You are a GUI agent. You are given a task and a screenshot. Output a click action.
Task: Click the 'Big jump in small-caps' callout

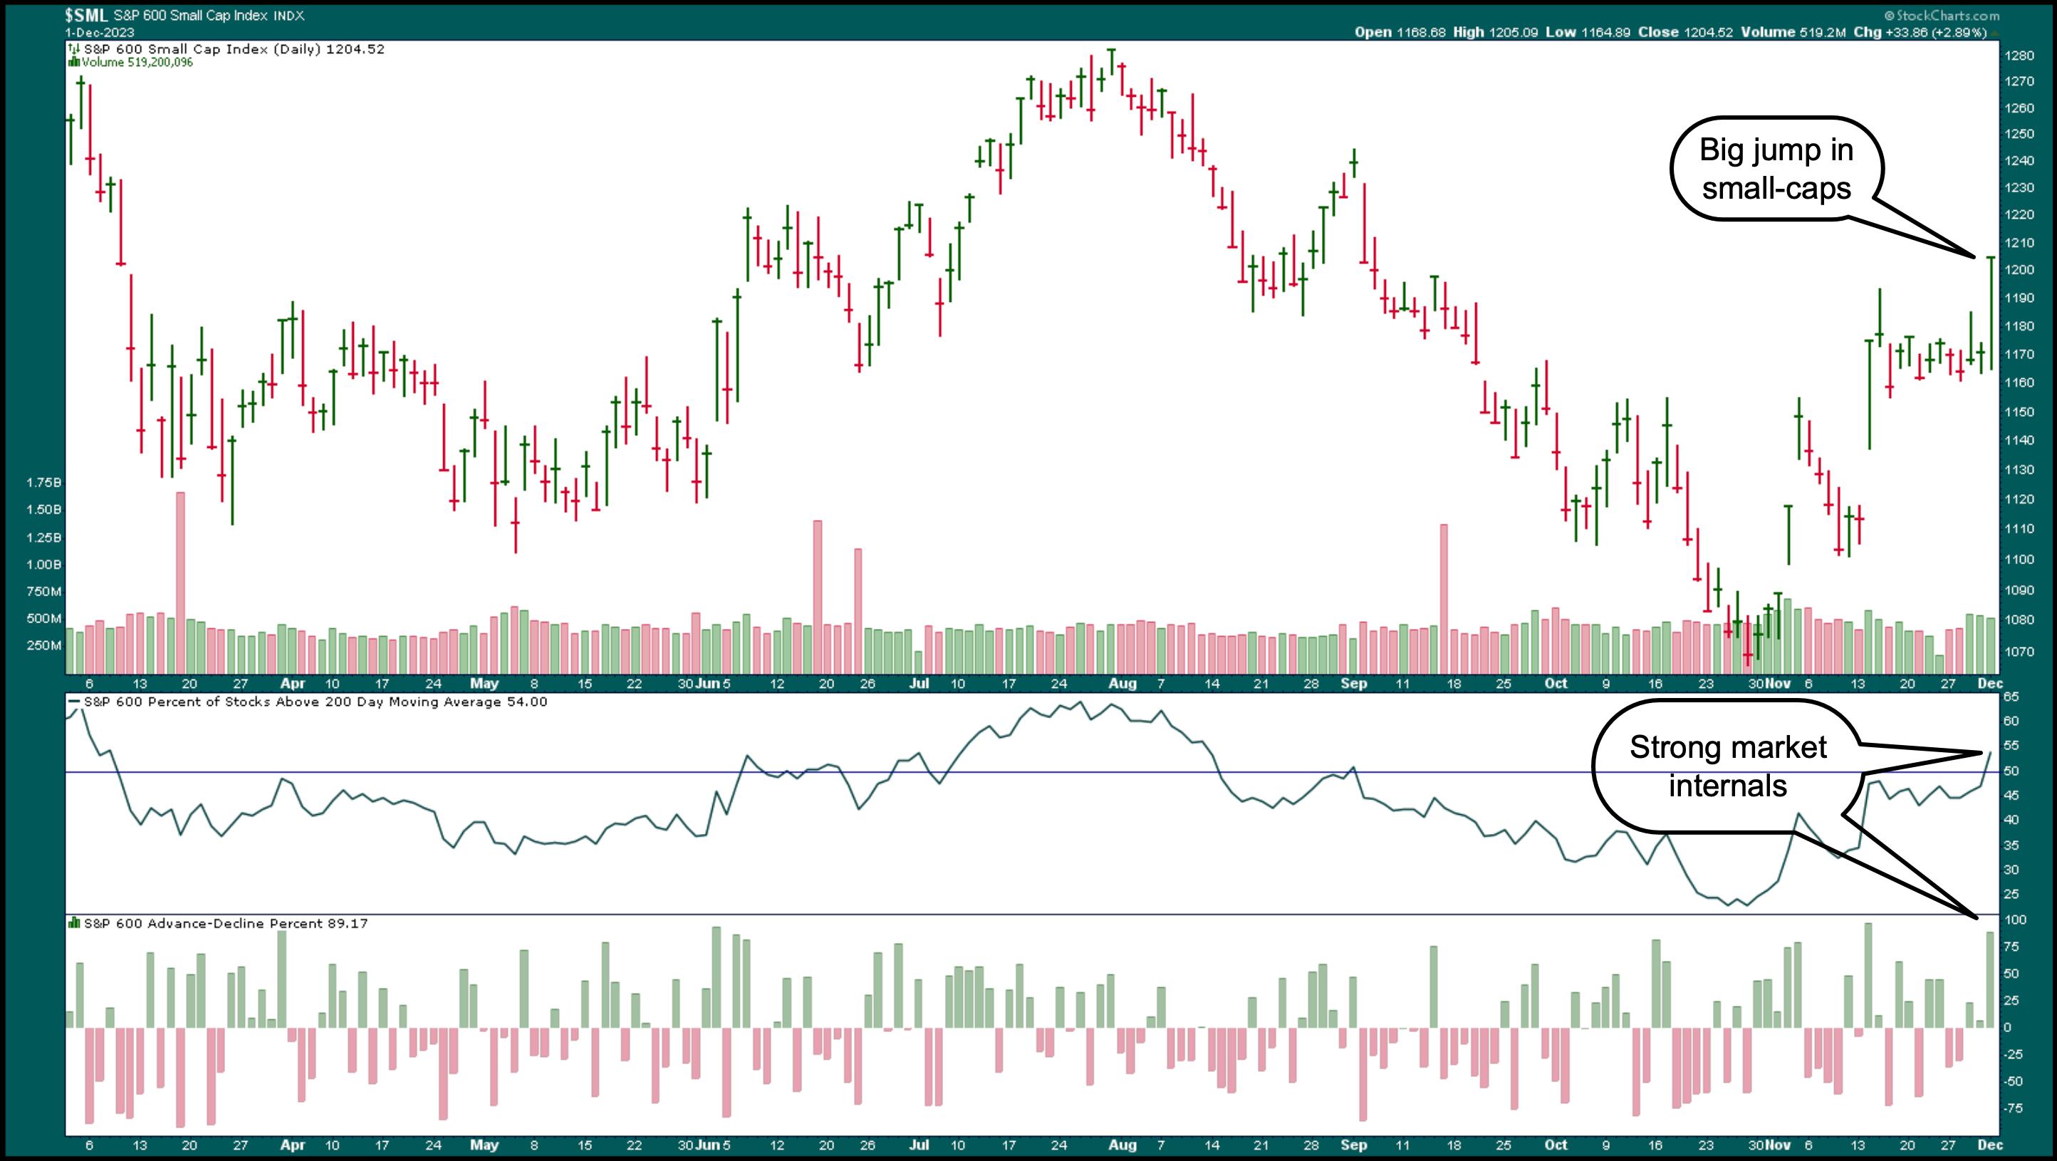pos(1776,170)
